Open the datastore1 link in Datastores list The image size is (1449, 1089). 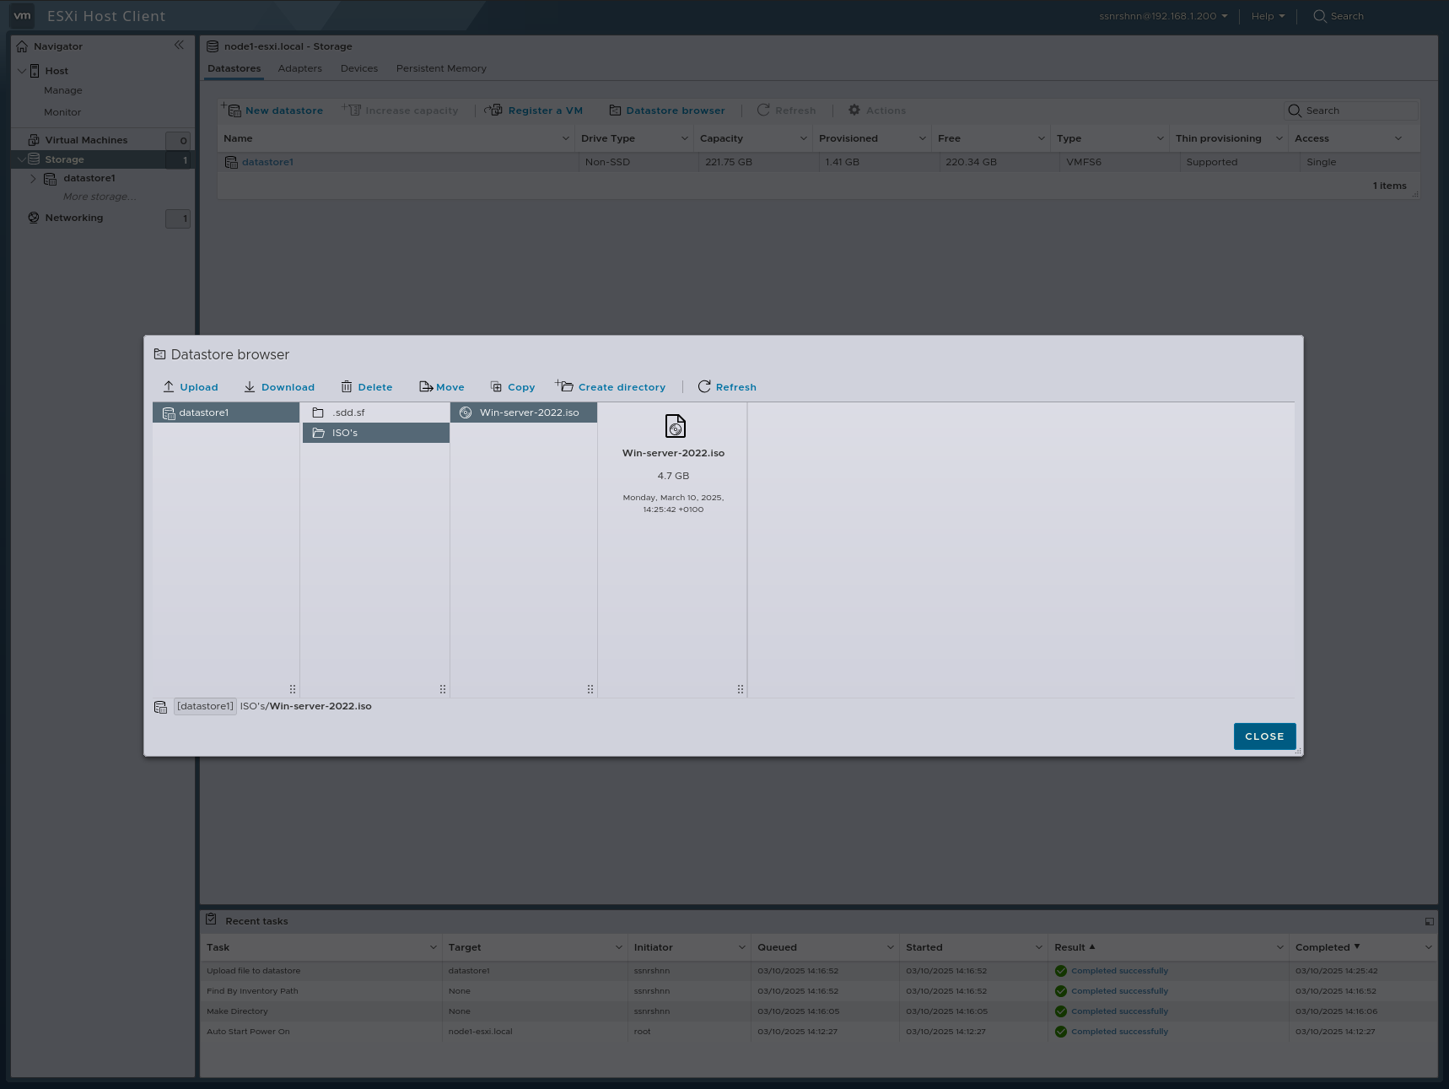pyautogui.click(x=267, y=162)
